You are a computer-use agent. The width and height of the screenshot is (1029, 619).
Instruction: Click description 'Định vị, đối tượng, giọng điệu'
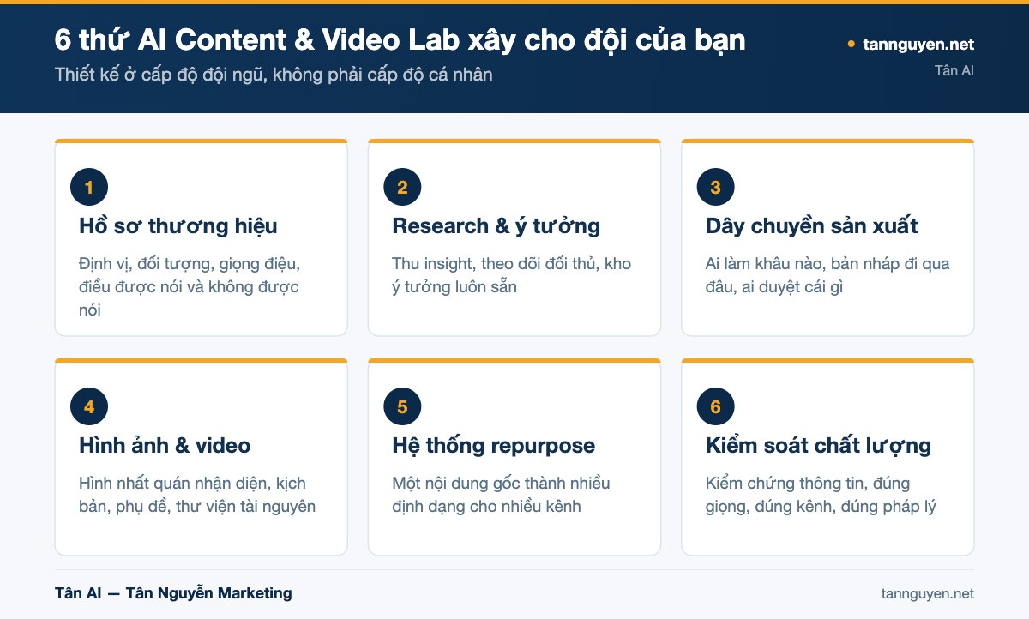coord(190,286)
